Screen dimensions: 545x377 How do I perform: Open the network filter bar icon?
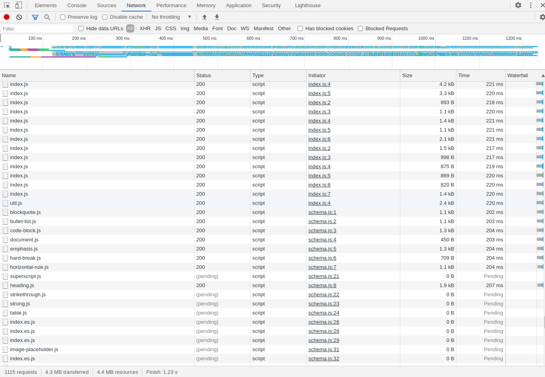point(35,17)
